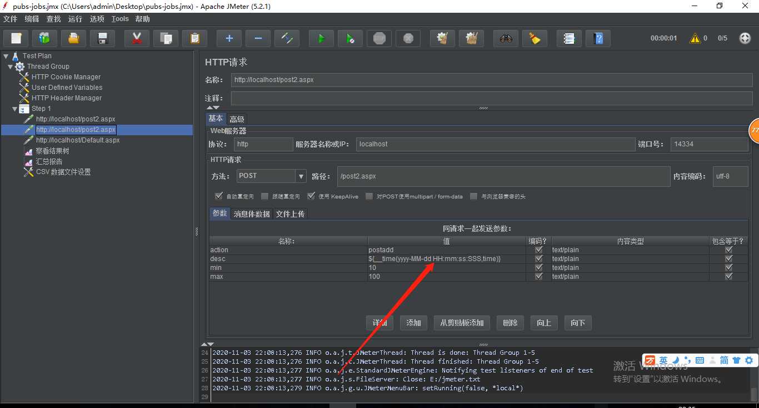Viewport: 759px width, 408px height.
Task: Expand all nodes with the plus icon
Action: (229, 38)
